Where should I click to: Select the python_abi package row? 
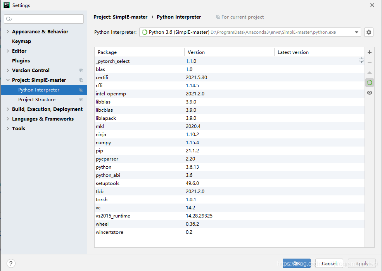click(x=230, y=175)
